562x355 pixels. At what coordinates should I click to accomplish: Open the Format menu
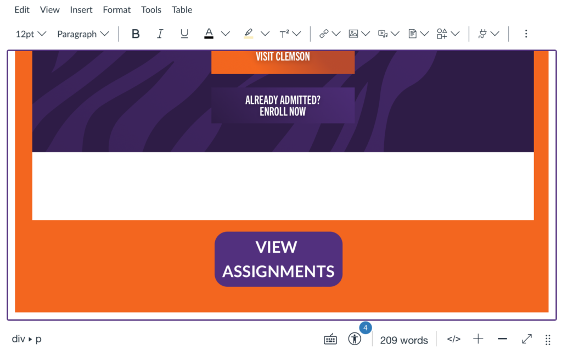coord(116,10)
